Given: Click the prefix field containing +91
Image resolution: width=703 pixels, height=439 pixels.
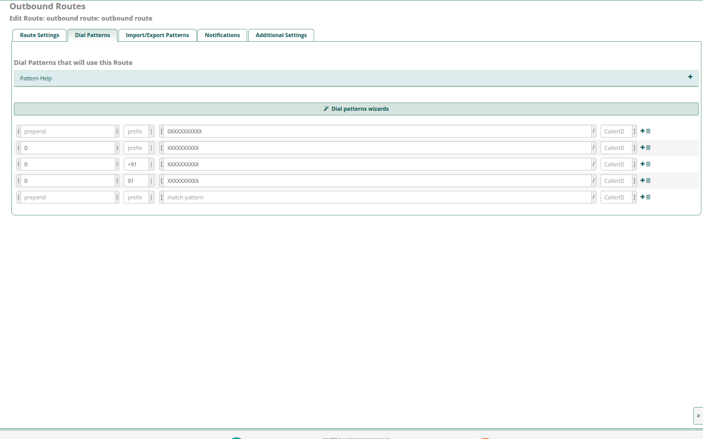Looking at the screenshot, I should (136, 164).
